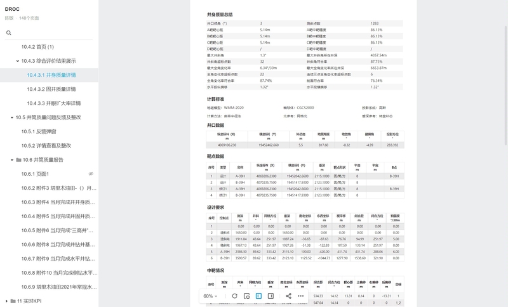Click the 19452462.660 wellhead coordinate cell
Viewport: 508px width, 307px height.
(269, 145)
